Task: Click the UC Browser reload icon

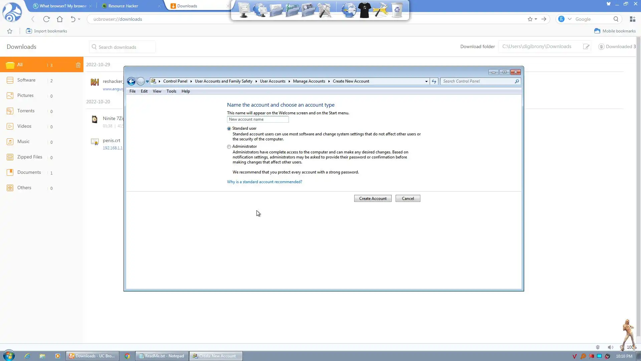Action: point(46,19)
